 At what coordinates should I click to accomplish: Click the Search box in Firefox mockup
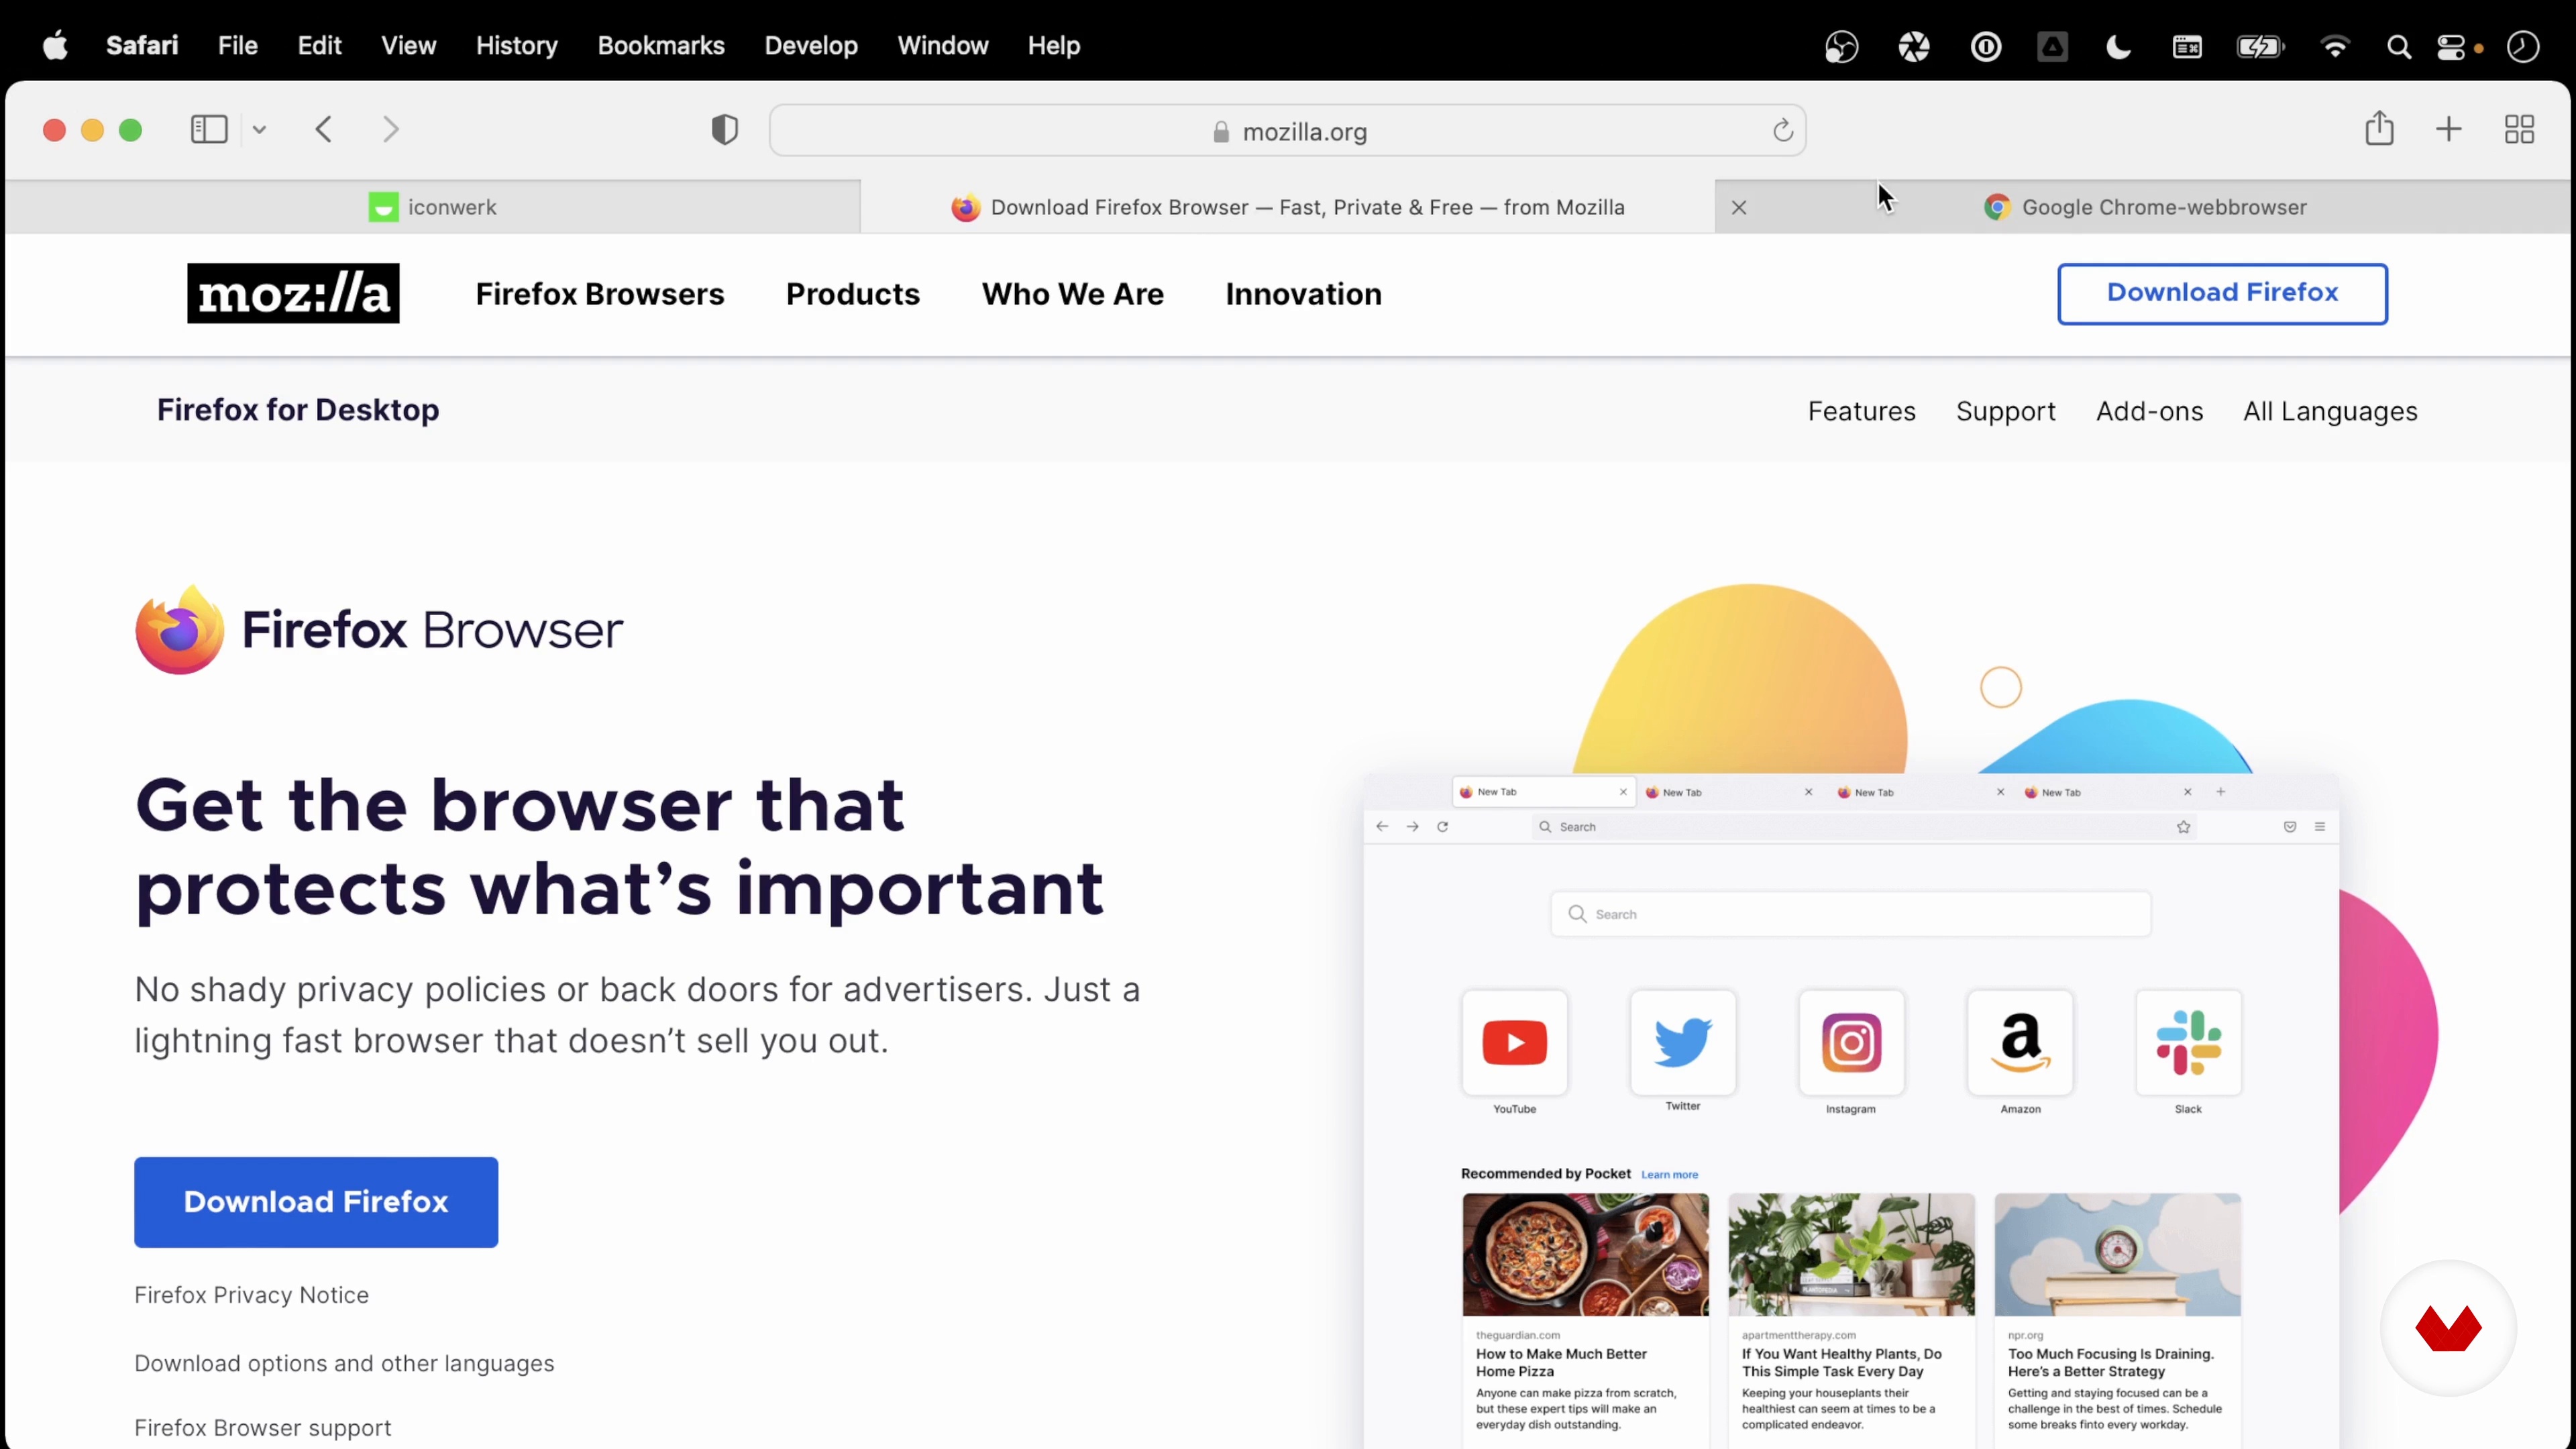1850,914
